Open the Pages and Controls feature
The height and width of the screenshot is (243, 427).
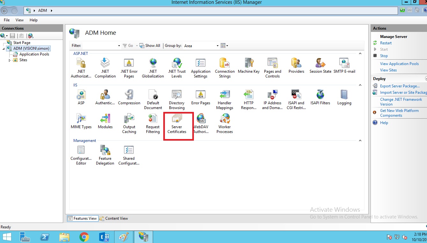pos(273,68)
